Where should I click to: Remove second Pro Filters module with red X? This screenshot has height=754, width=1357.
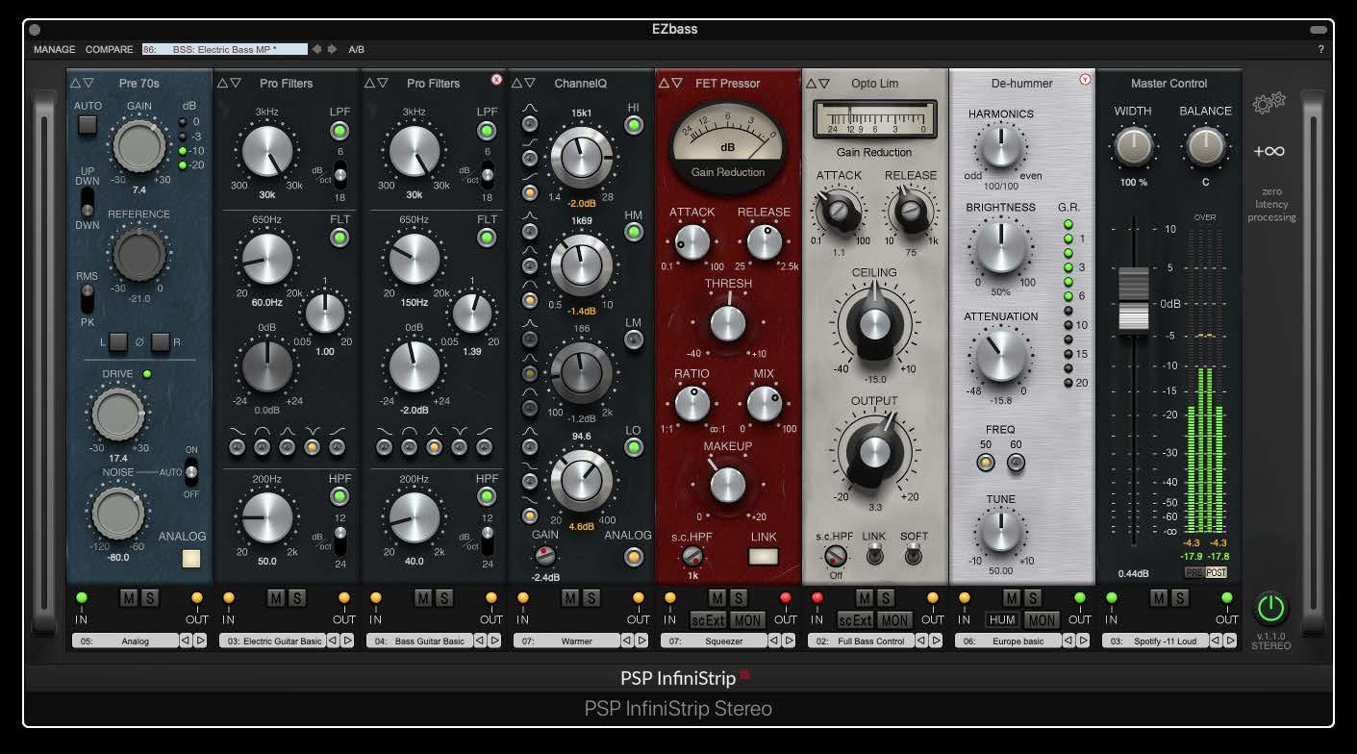point(496,80)
